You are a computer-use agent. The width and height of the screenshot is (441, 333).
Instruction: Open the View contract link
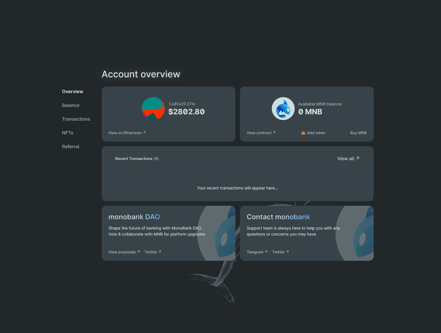(259, 132)
